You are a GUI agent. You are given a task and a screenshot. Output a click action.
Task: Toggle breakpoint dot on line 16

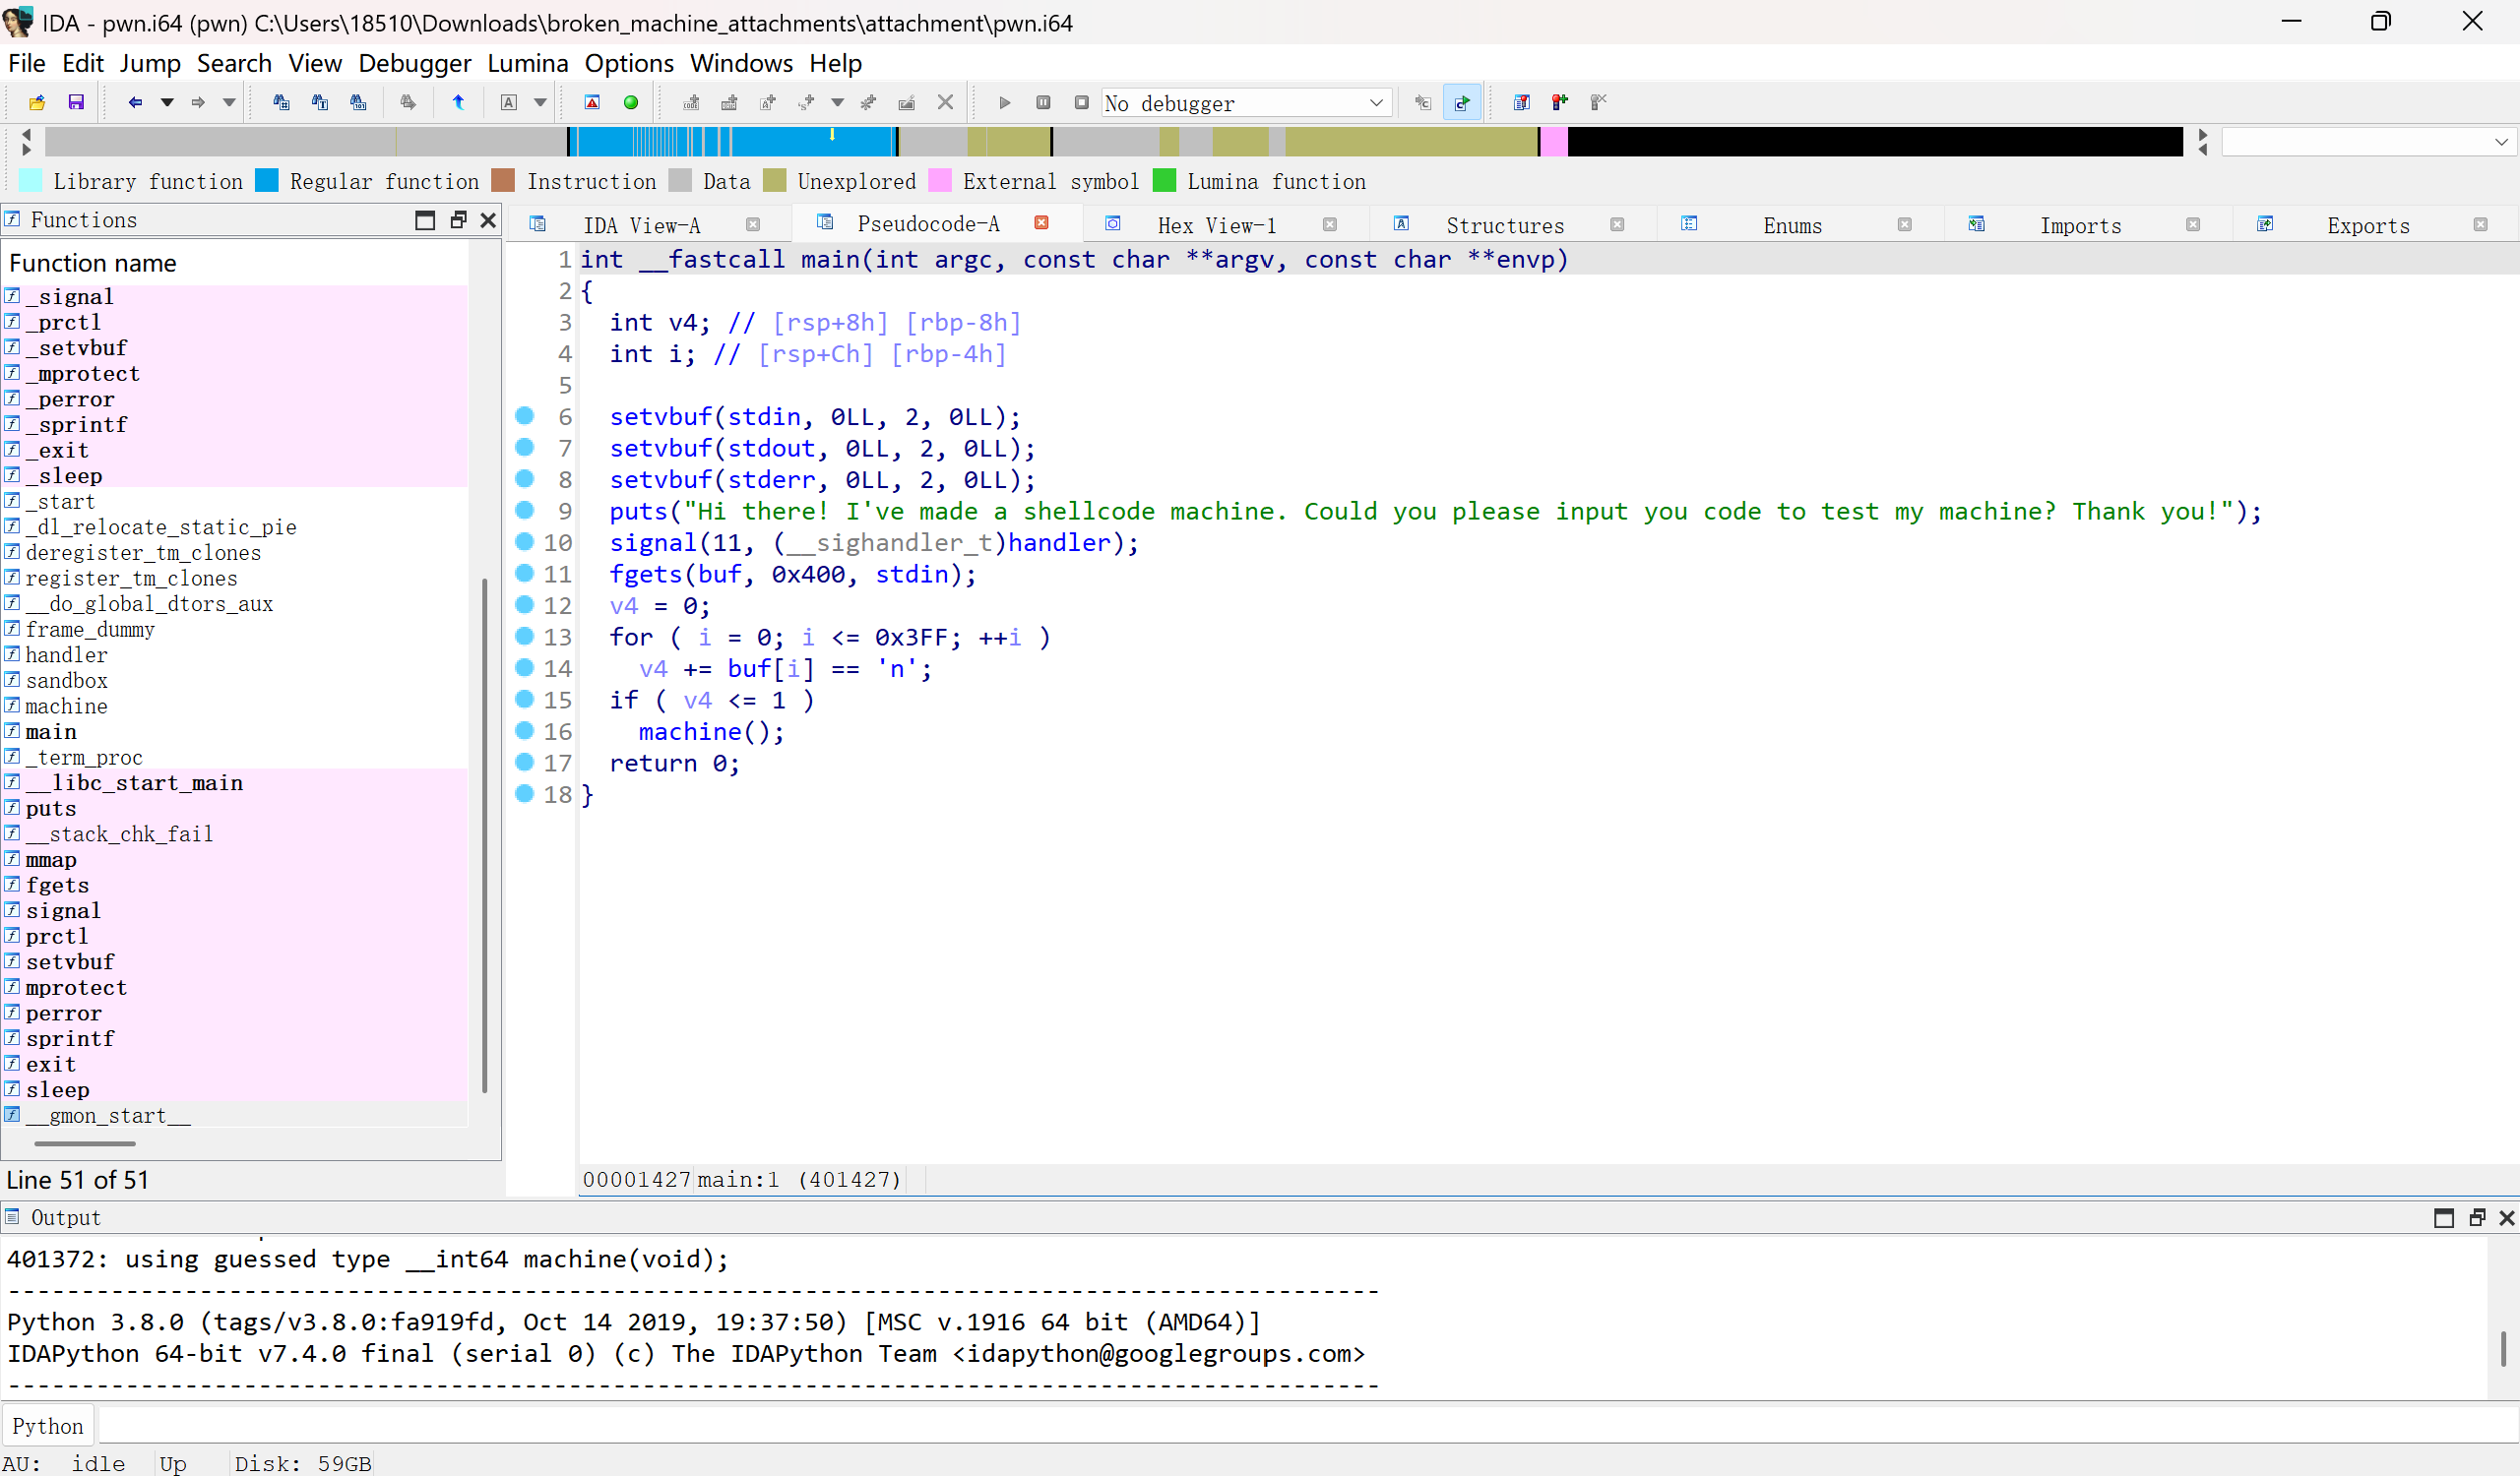(x=525, y=730)
